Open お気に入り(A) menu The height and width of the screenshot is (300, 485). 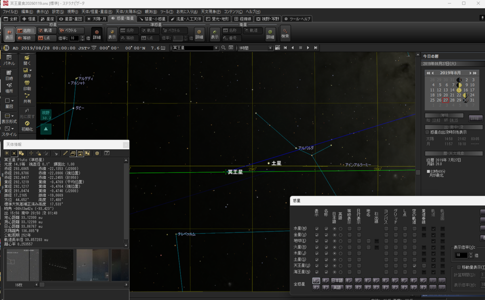186,12
